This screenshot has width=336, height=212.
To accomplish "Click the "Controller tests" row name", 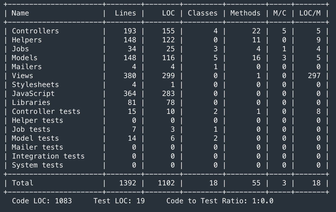I will 46,112.
